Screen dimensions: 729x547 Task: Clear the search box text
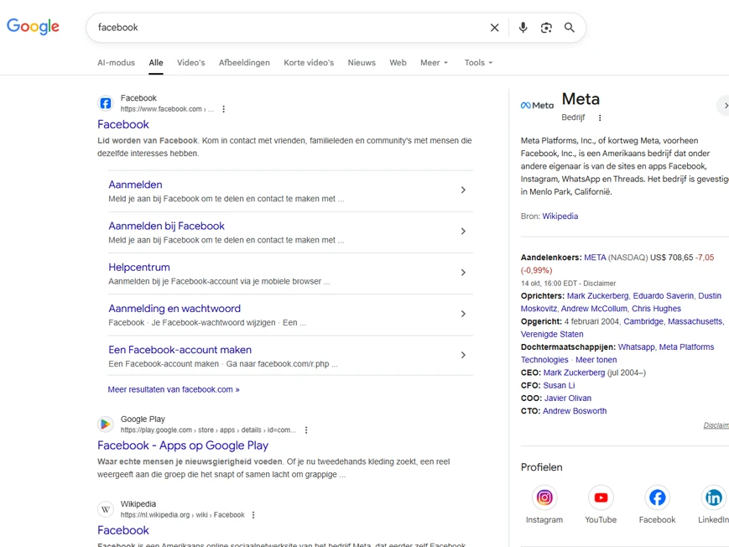(495, 28)
